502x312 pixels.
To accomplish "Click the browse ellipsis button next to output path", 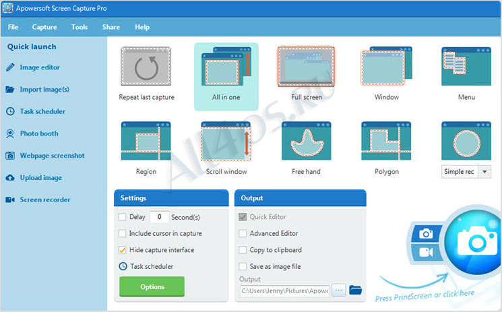I will click(x=339, y=290).
